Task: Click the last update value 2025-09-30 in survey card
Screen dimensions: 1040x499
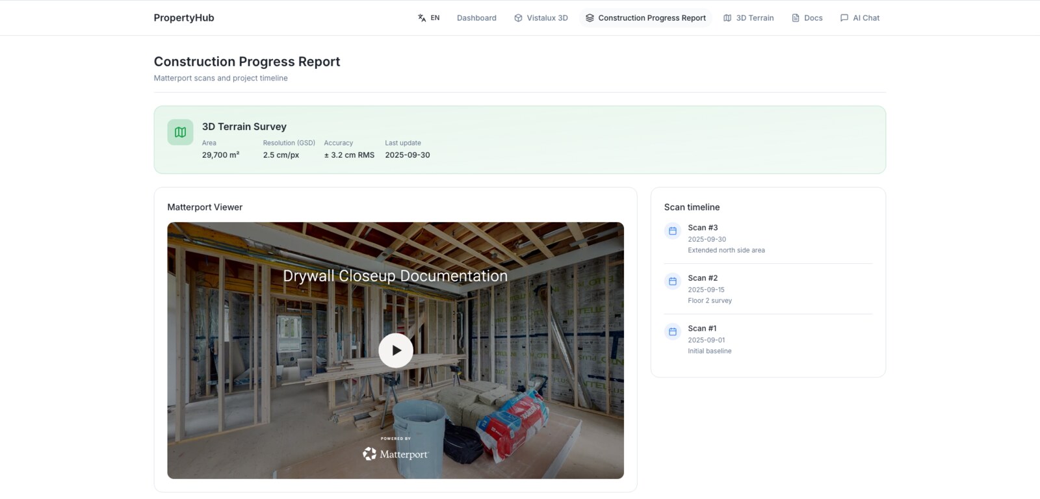Action: pyautogui.click(x=408, y=155)
